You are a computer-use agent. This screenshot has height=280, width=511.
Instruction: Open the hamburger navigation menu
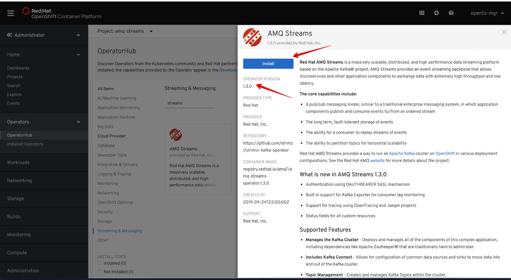10,13
